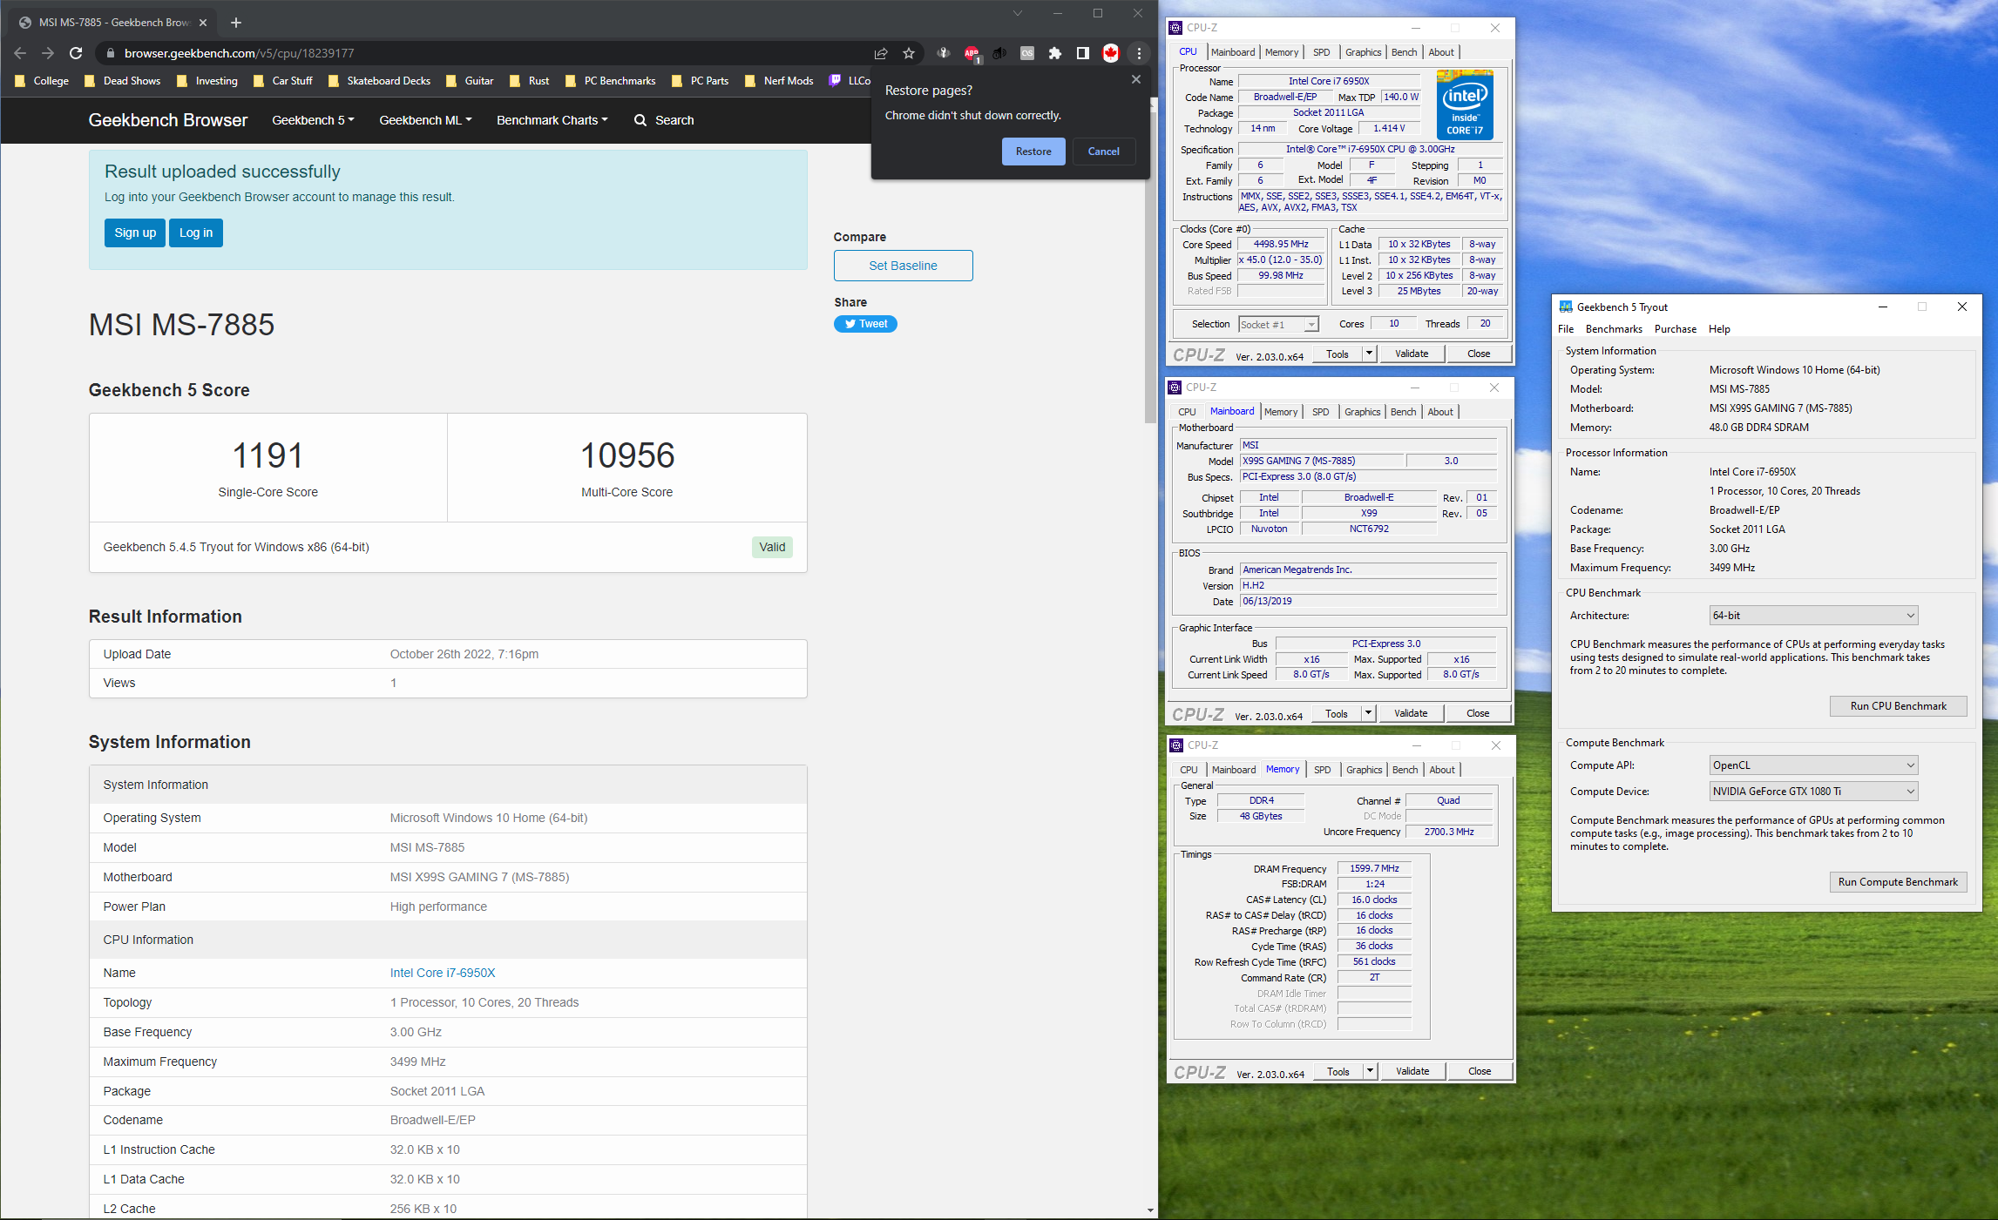The width and height of the screenshot is (1998, 1220).
Task: Open Tools dropdown arrow in CPU-Z CPU window
Action: click(1370, 354)
